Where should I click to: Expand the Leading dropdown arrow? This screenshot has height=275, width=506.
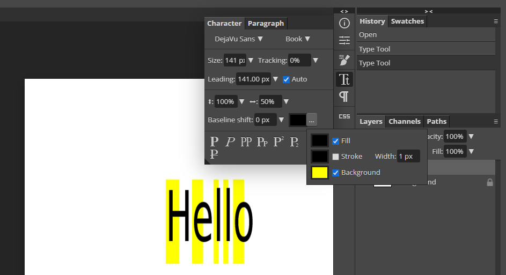[275, 79]
